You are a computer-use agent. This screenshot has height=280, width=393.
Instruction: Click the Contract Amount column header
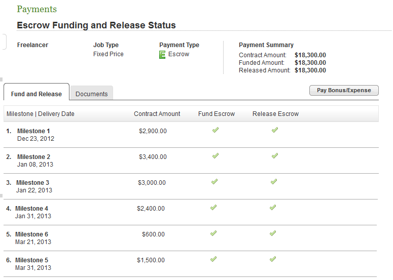point(157,114)
